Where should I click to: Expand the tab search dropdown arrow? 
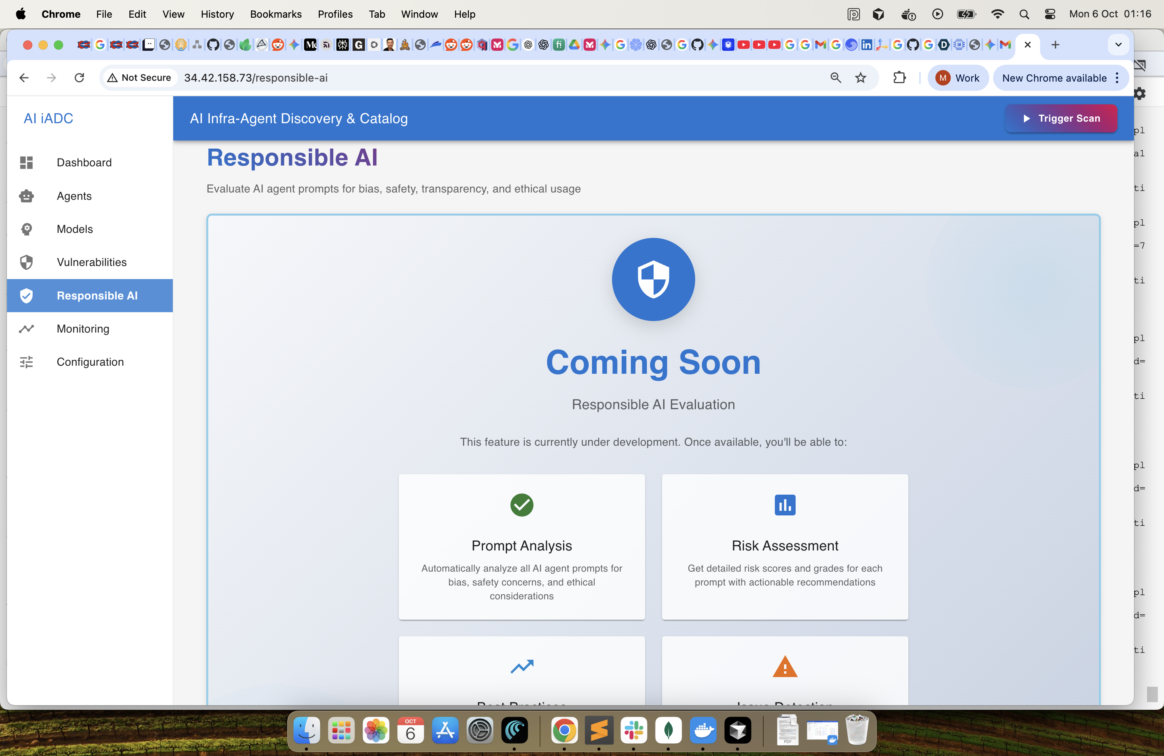(x=1118, y=45)
